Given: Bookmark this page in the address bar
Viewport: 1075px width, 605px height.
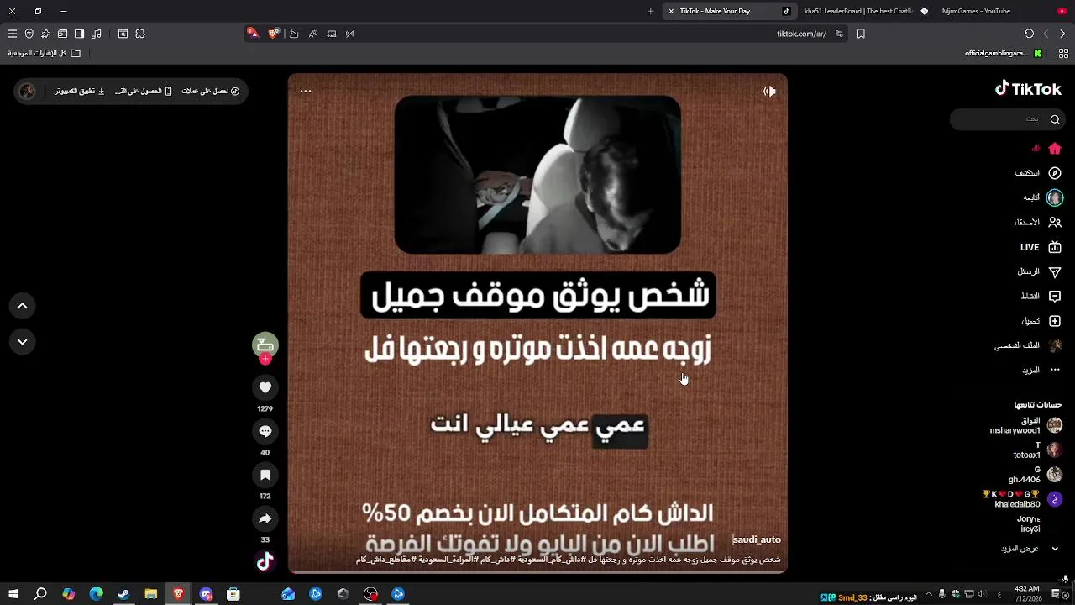Looking at the screenshot, I should (861, 34).
